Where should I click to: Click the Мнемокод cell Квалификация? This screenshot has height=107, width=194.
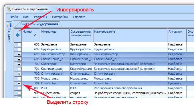click(x=55, y=69)
